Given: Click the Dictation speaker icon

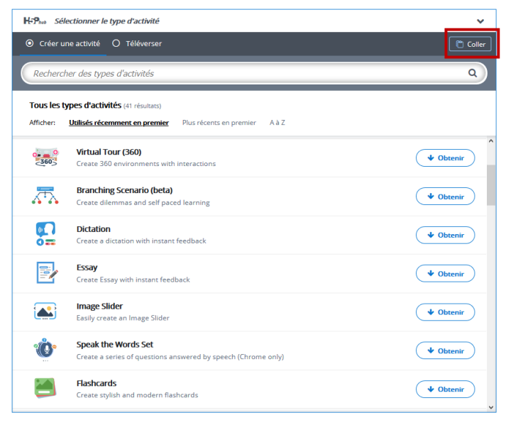Looking at the screenshot, I should pyautogui.click(x=45, y=233).
